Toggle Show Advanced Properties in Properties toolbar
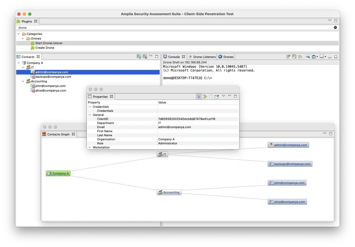Image resolution: width=355 pixels, height=247 pixels. point(205,96)
